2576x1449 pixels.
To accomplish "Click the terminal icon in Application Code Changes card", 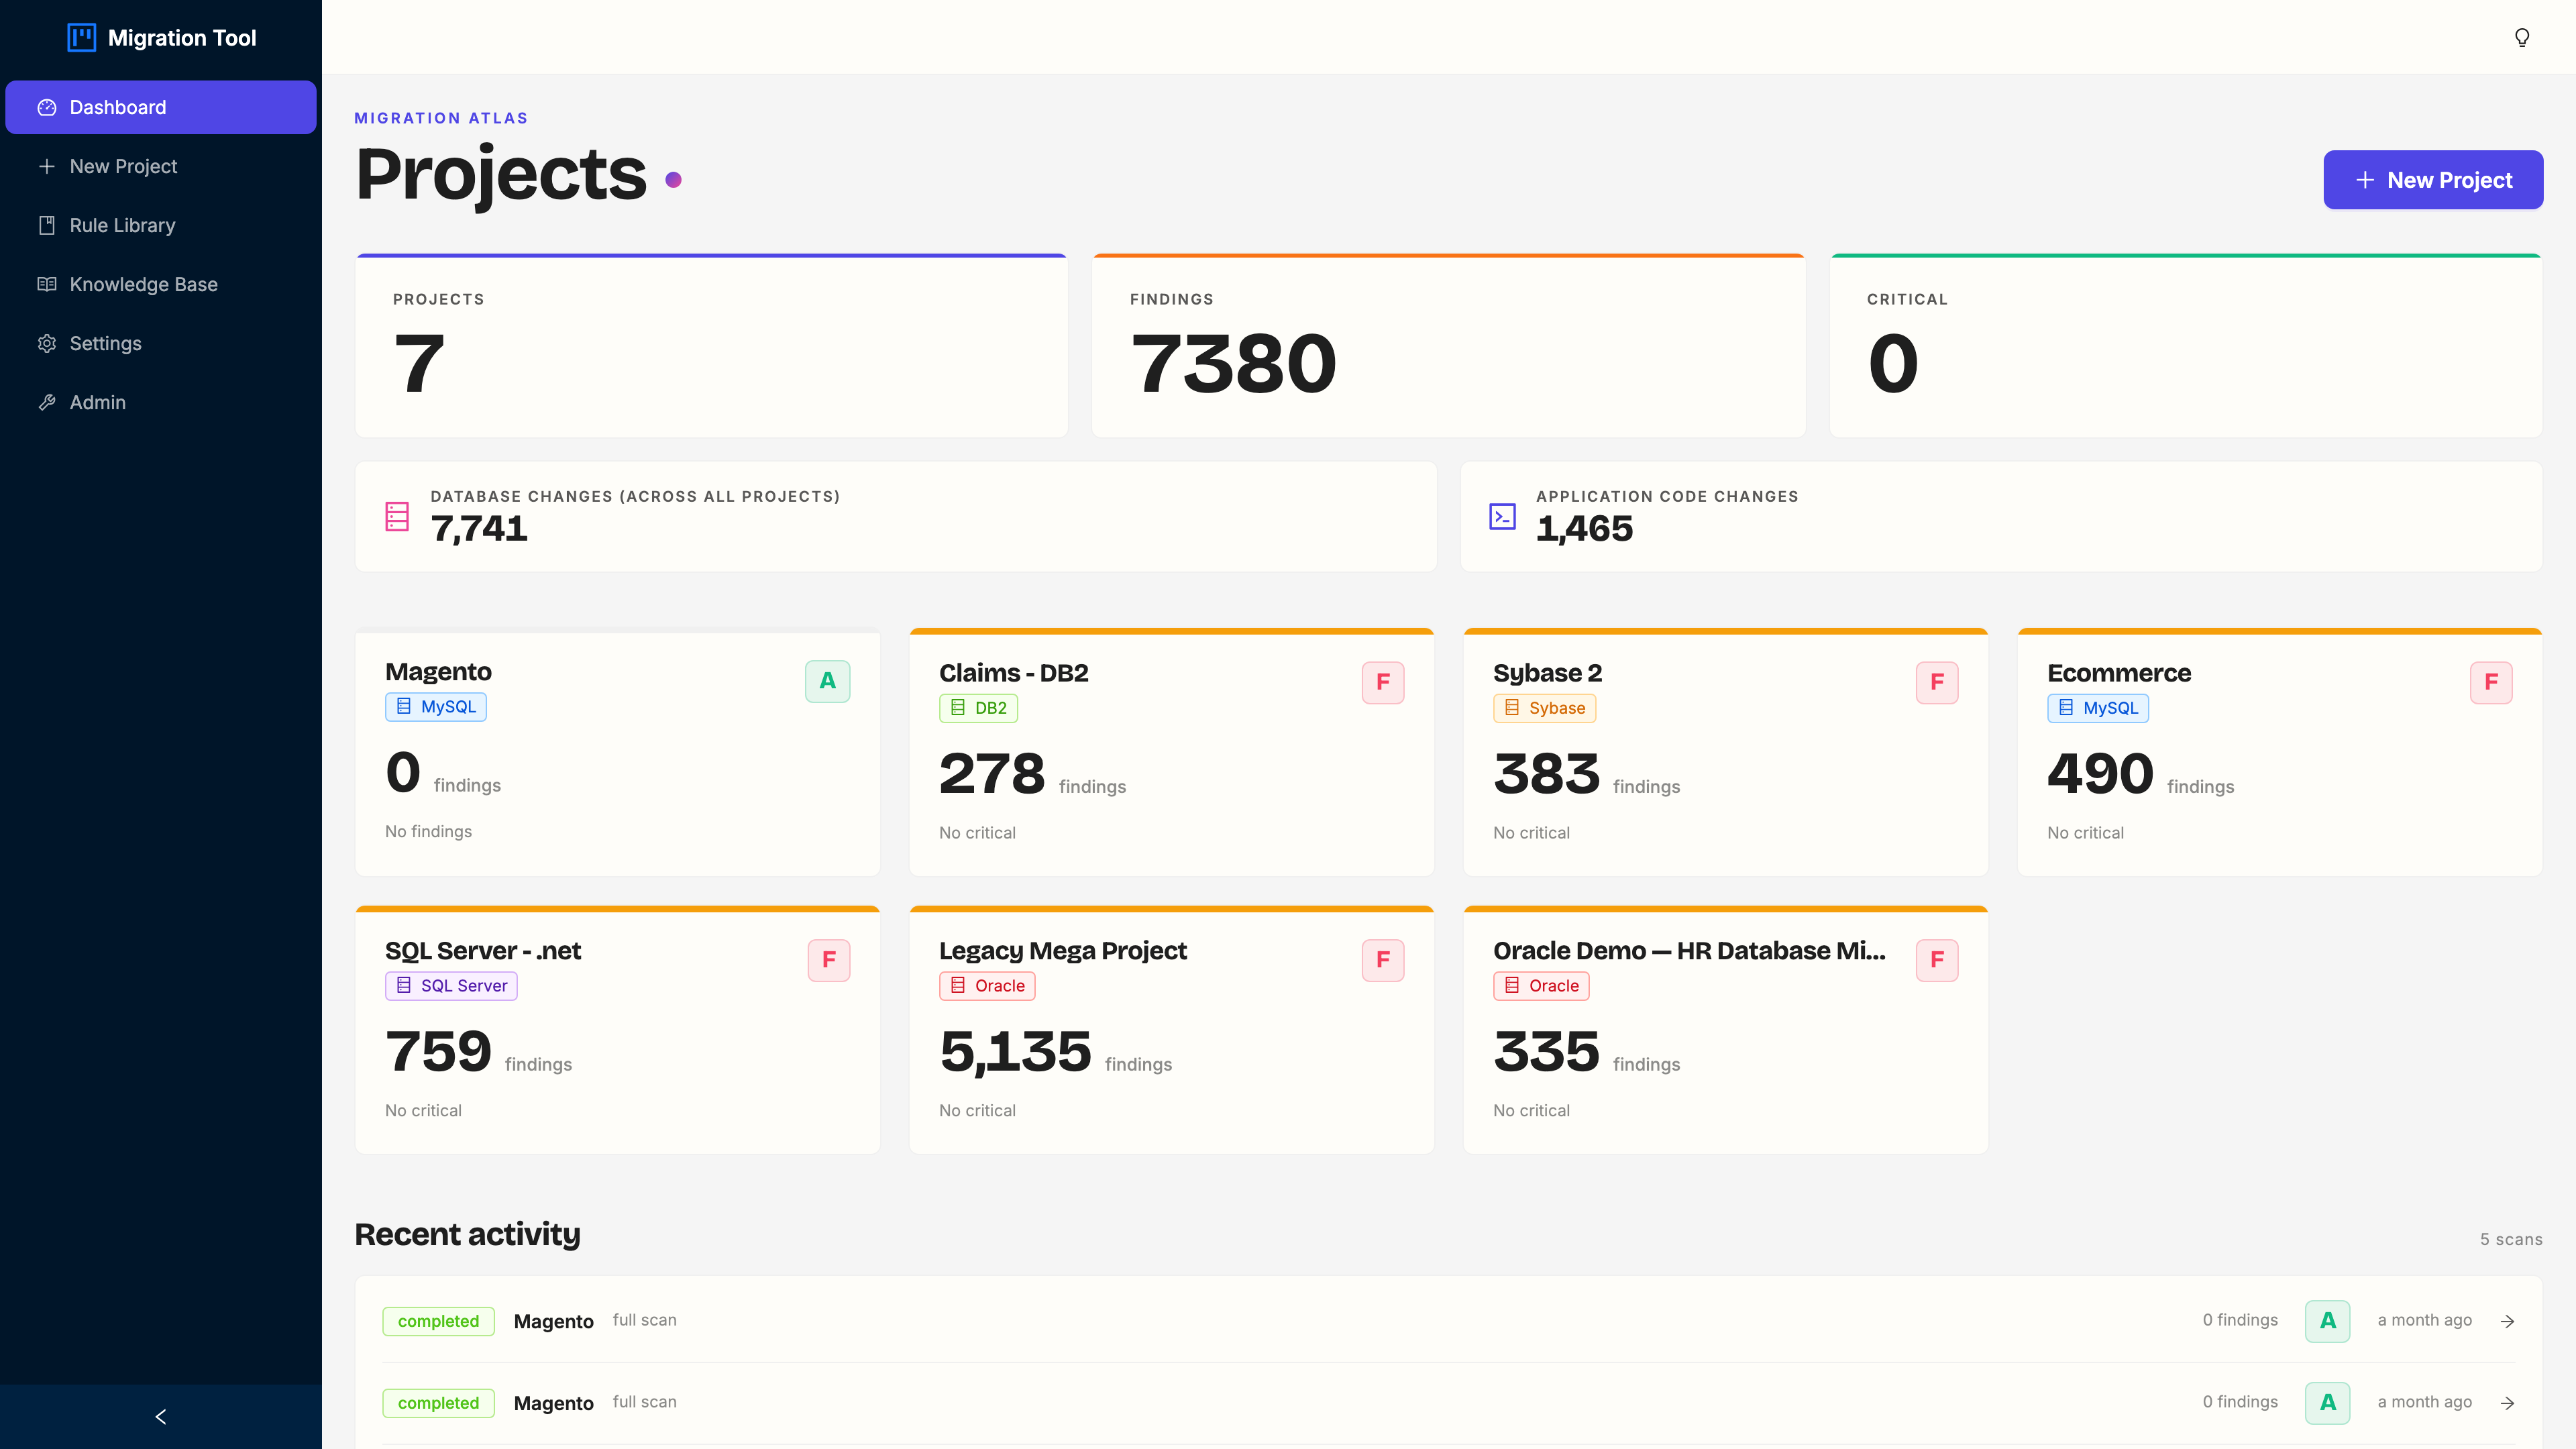I will [x=1502, y=516].
